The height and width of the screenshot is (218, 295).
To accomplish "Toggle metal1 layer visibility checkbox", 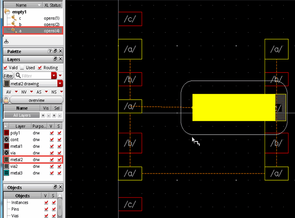I will click(52, 146).
